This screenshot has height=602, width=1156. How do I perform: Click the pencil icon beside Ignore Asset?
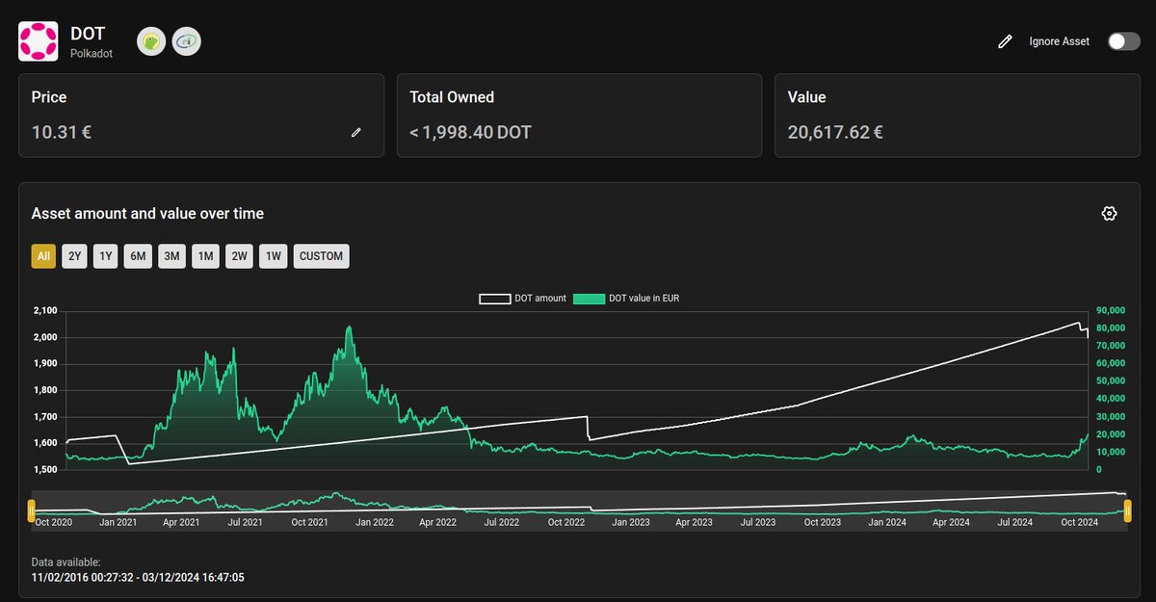(x=1005, y=41)
